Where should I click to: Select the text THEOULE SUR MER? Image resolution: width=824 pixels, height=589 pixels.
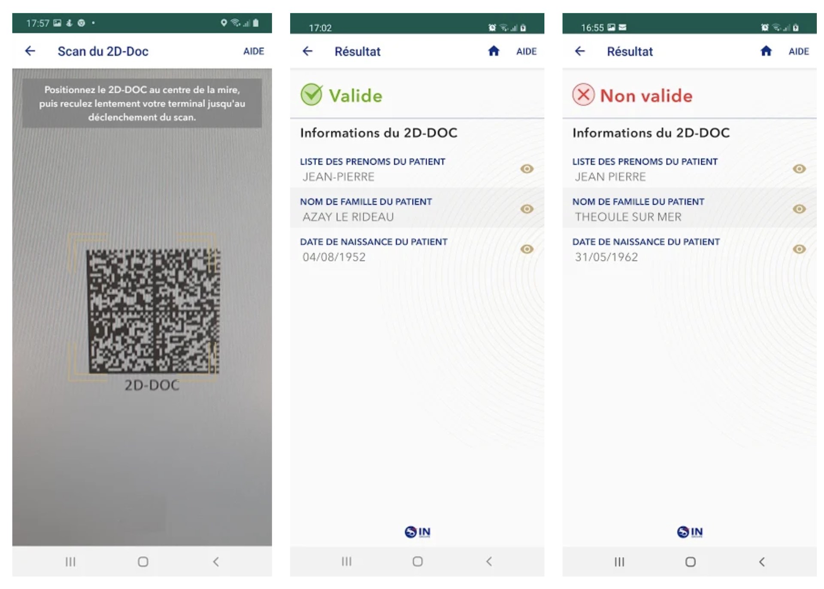point(628,217)
